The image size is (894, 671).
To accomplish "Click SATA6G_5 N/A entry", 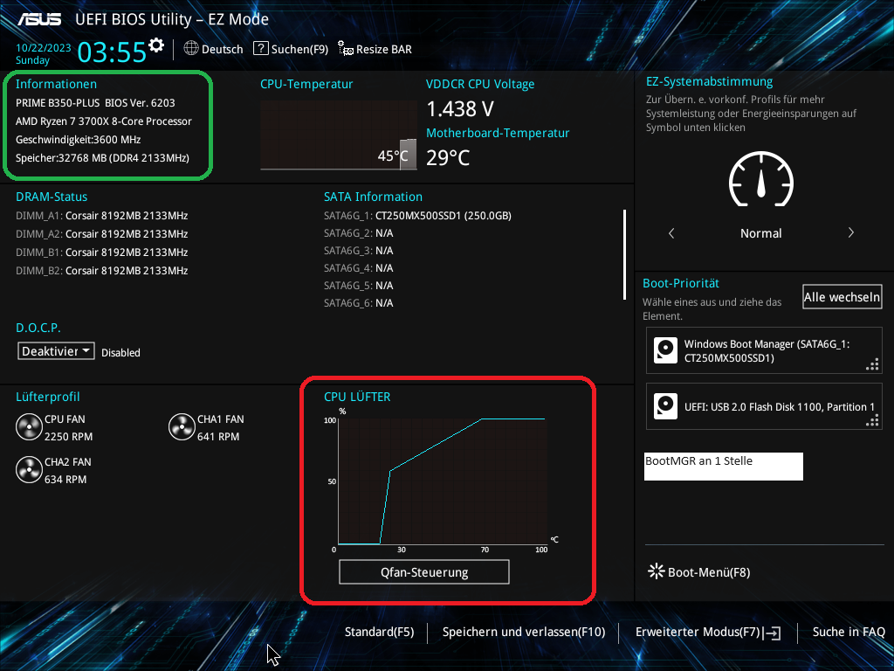I will (359, 286).
